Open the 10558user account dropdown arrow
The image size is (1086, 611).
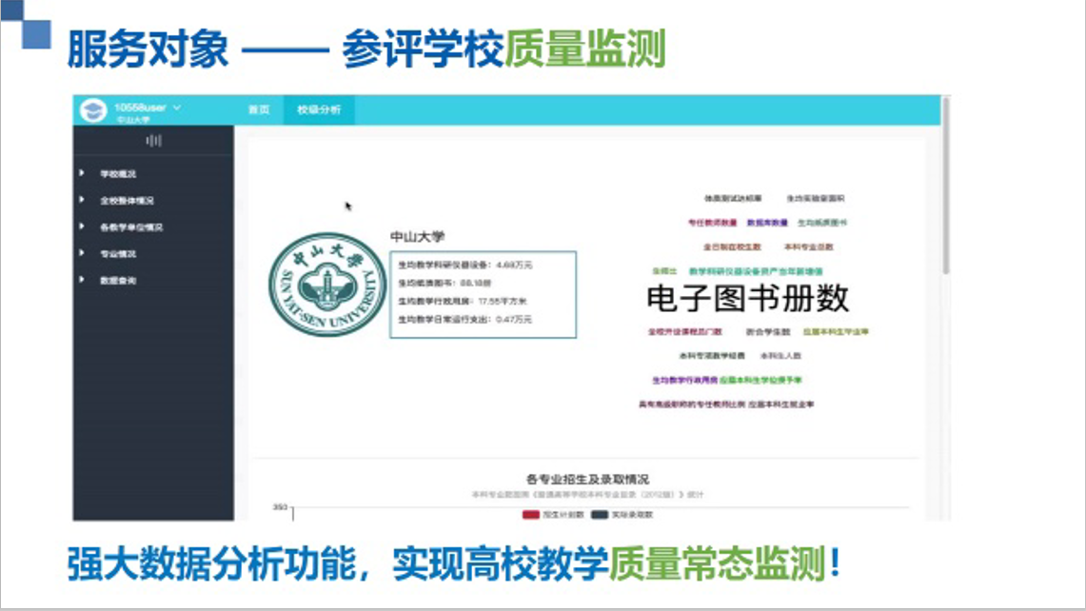point(177,108)
